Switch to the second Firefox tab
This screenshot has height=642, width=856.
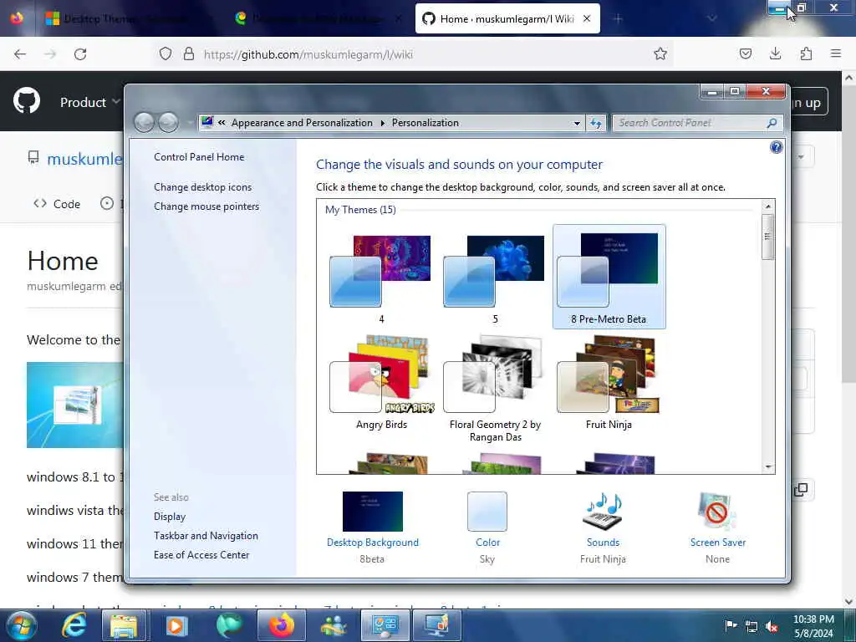pos(318,18)
